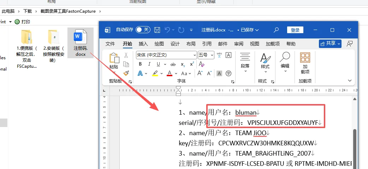The height and width of the screenshot is (169, 368).
Task: Switch to the 审阅 tab
Action: [239, 44]
